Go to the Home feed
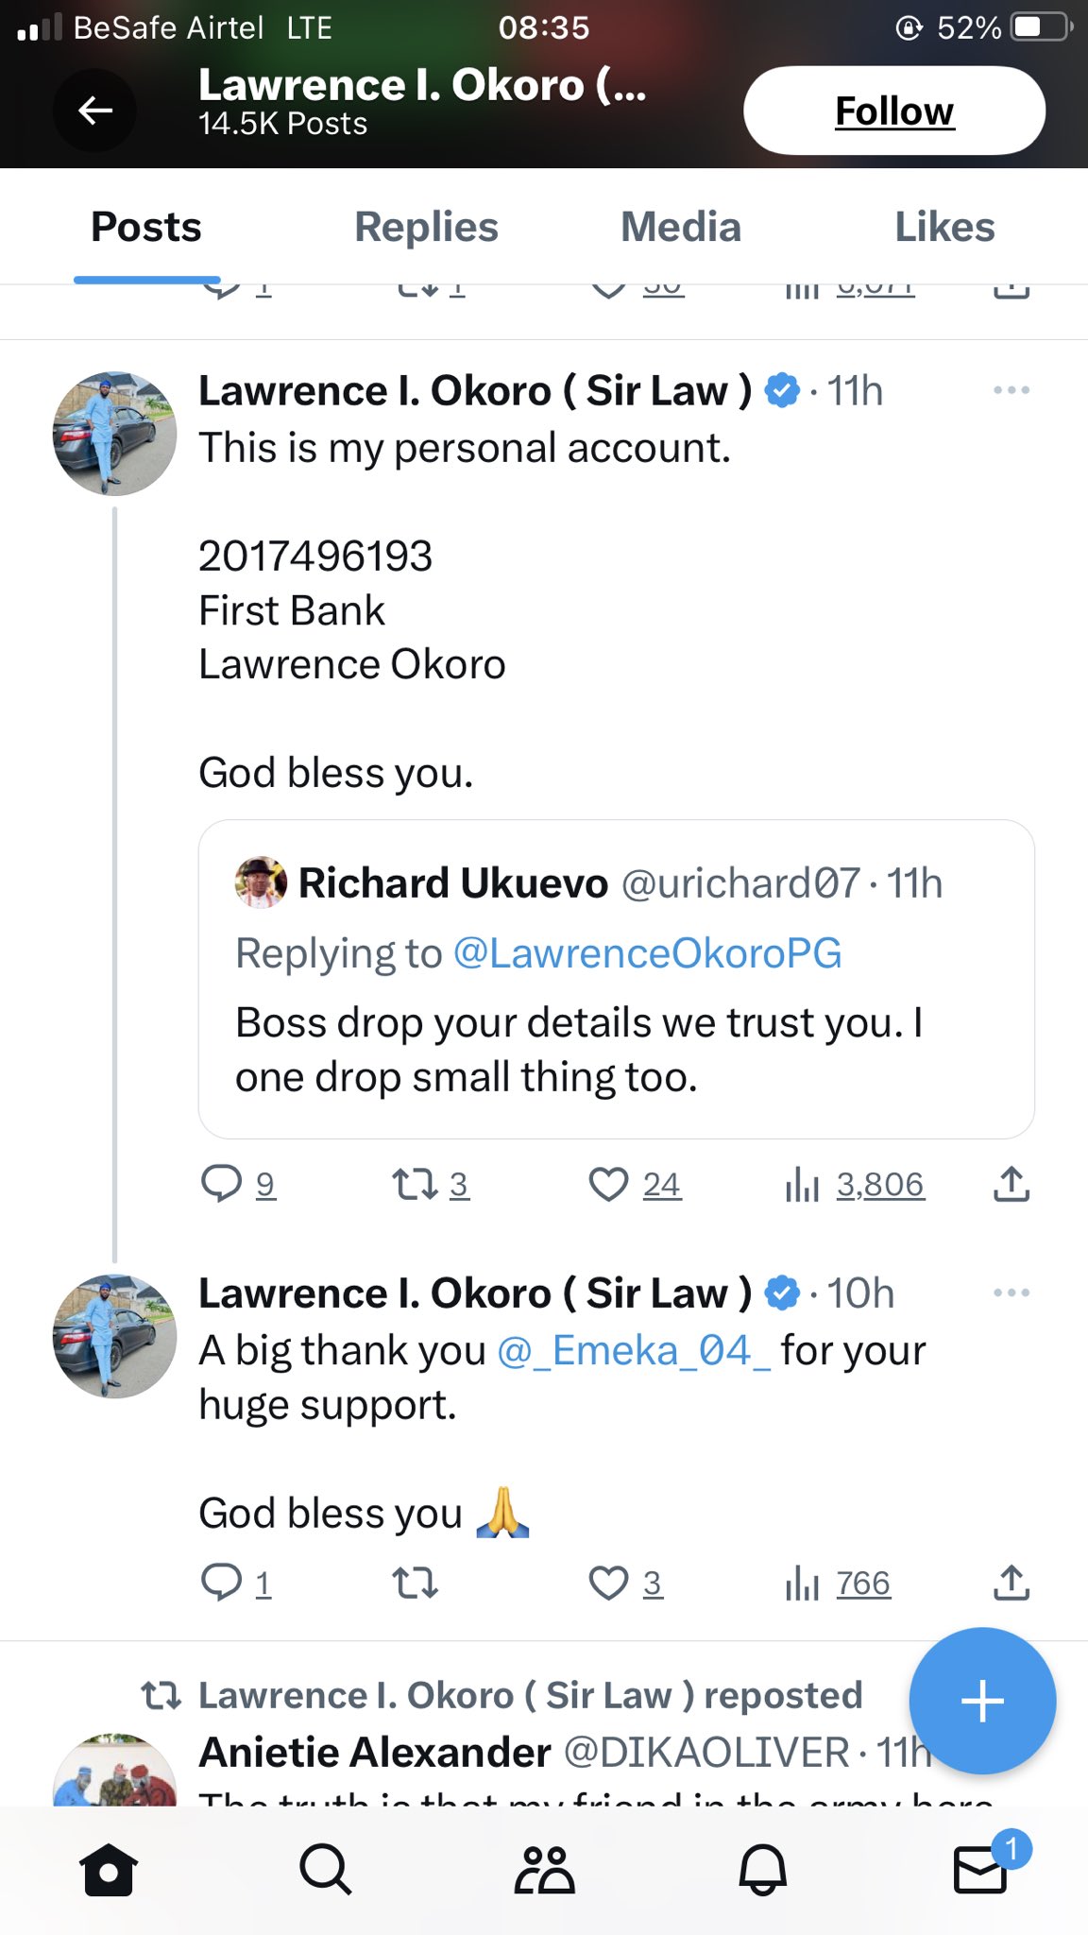1088x1935 pixels. (109, 1869)
